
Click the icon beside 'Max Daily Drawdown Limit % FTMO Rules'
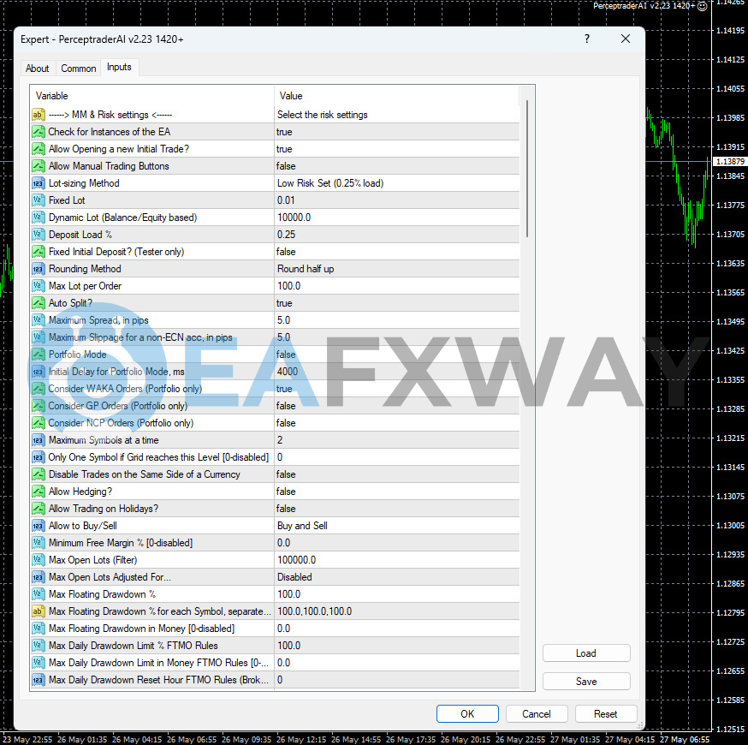pyautogui.click(x=39, y=646)
